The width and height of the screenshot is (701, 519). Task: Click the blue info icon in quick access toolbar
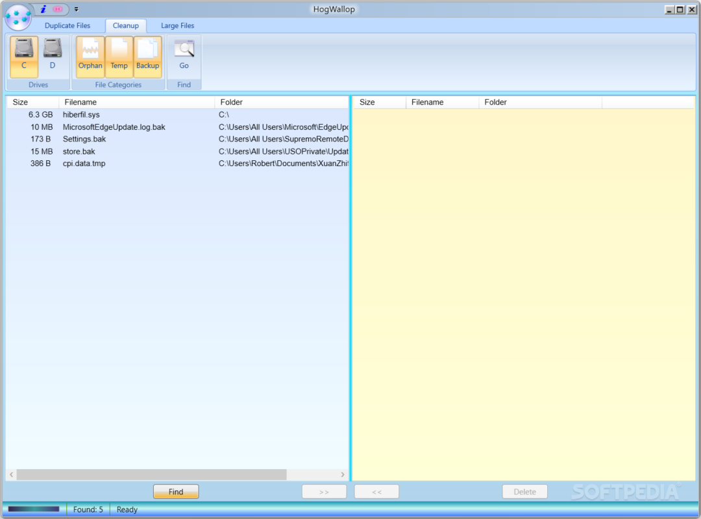tap(43, 9)
